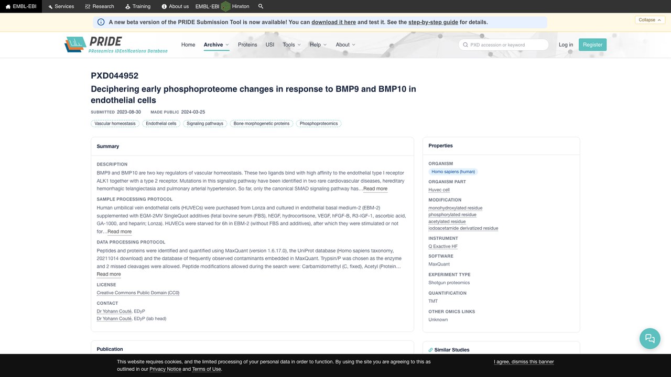The image size is (671, 377).
Task: Click the green hexagon Hinxton logo
Action: (x=225, y=6)
